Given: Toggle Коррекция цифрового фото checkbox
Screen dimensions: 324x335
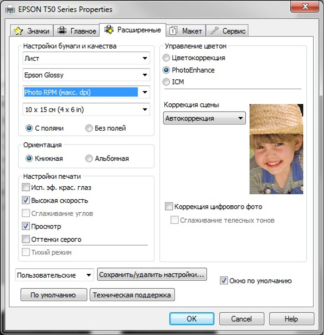Looking at the screenshot, I should (x=169, y=207).
